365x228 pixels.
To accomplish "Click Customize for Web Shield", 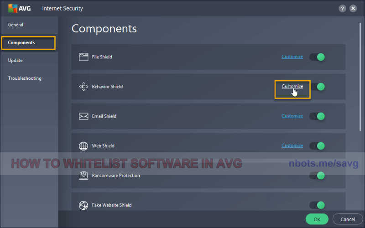I will [x=292, y=145].
